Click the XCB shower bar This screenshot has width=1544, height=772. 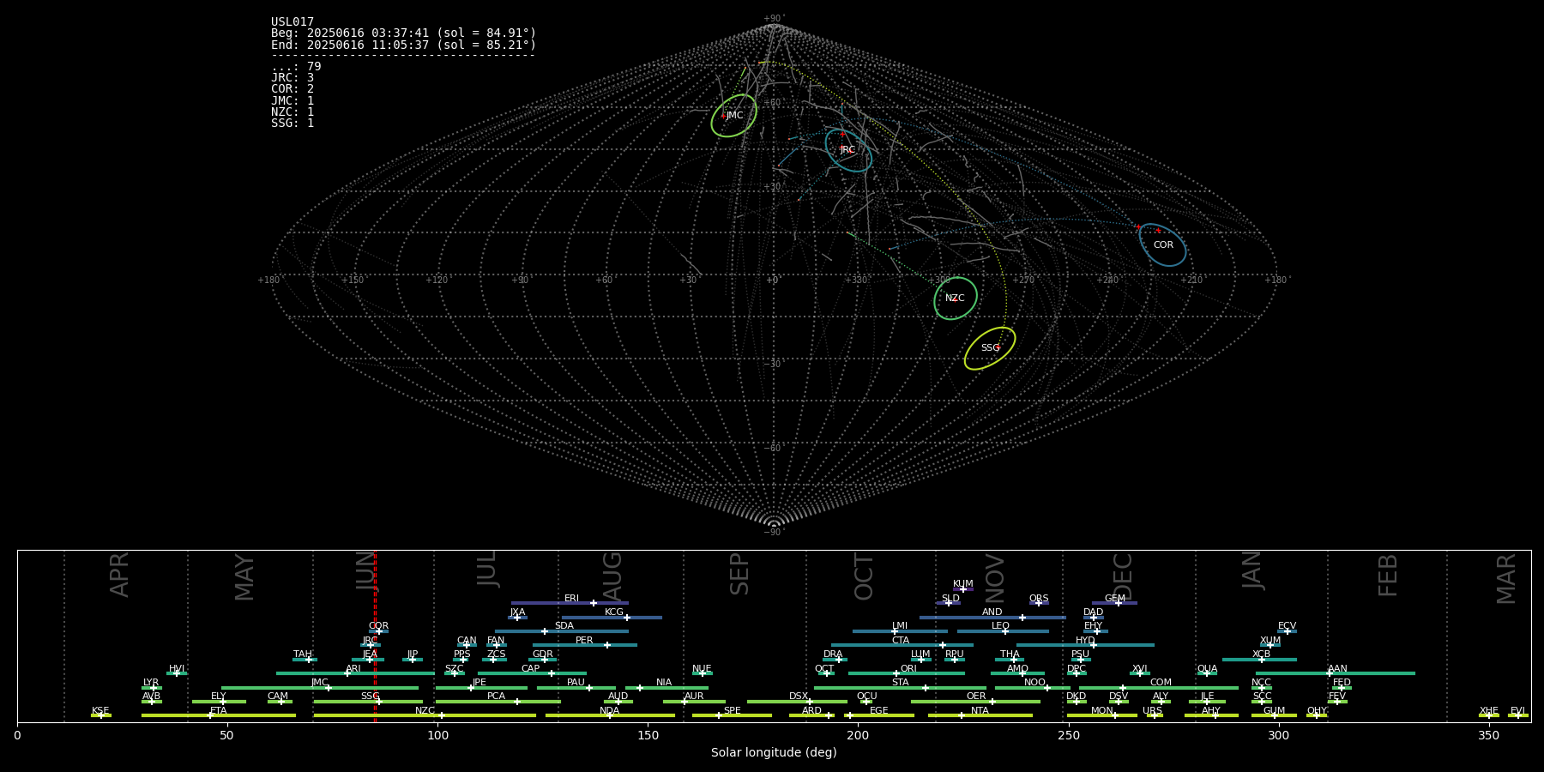pyautogui.click(x=1259, y=660)
